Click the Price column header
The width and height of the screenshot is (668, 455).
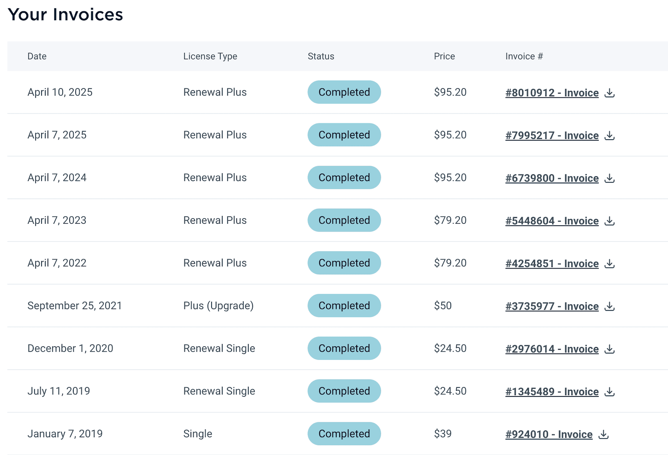444,56
